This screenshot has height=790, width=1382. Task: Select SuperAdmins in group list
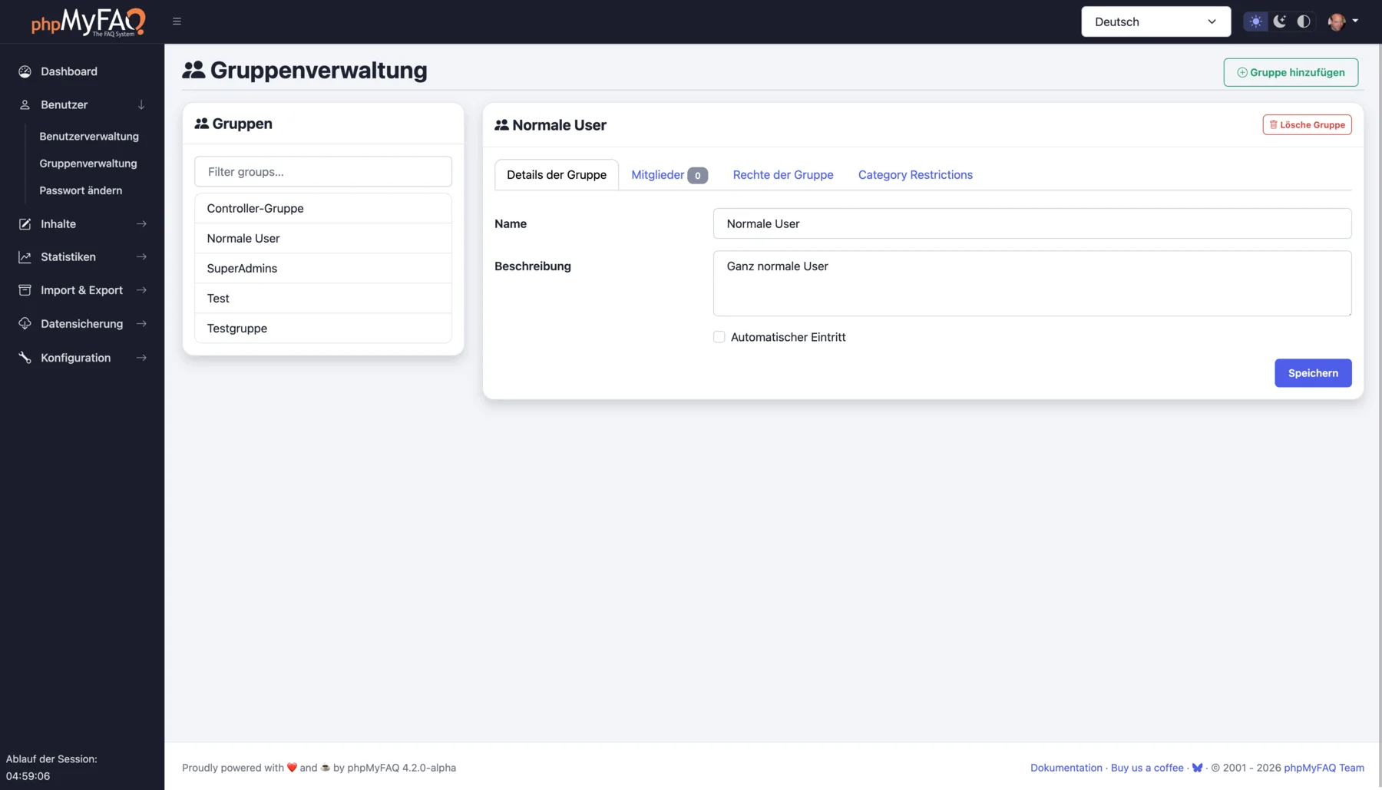coord(323,268)
